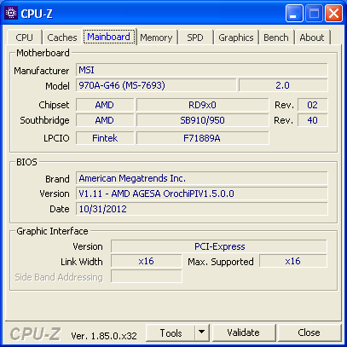Open the About tab
Screen dimensions: 347x347
(x=312, y=38)
